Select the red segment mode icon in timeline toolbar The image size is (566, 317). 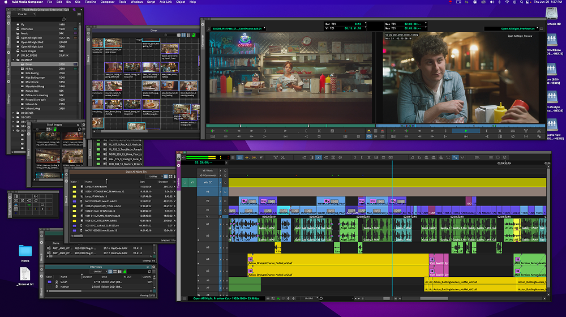tap(254, 157)
